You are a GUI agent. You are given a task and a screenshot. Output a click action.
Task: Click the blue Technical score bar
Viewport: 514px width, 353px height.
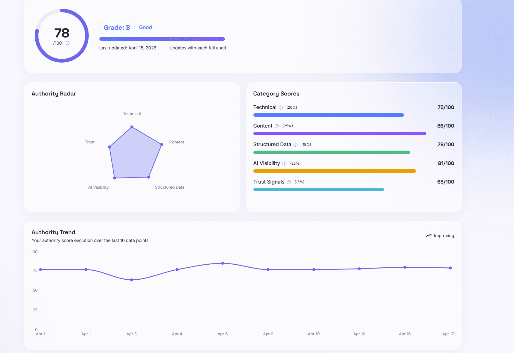click(x=328, y=115)
